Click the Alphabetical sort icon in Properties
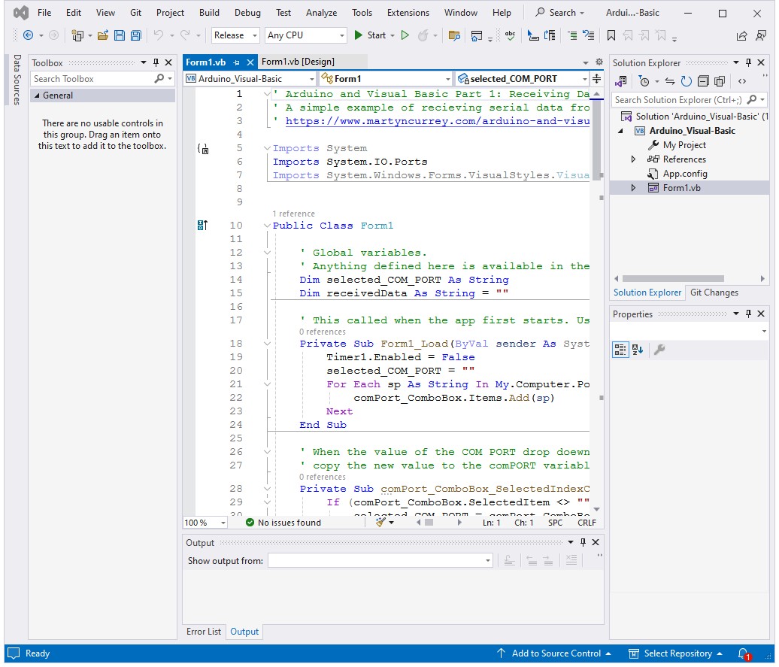779x667 pixels. pos(638,350)
